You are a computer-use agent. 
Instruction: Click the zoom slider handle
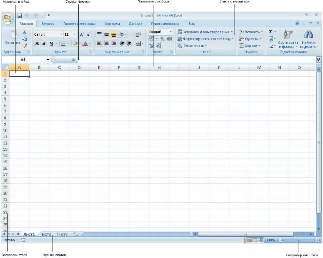[x=298, y=240]
